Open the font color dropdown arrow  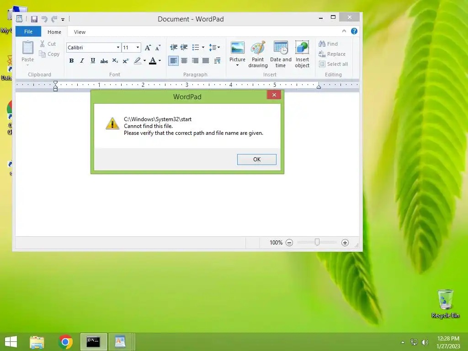[160, 61]
